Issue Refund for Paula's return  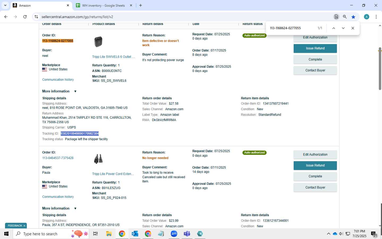pyautogui.click(x=315, y=165)
